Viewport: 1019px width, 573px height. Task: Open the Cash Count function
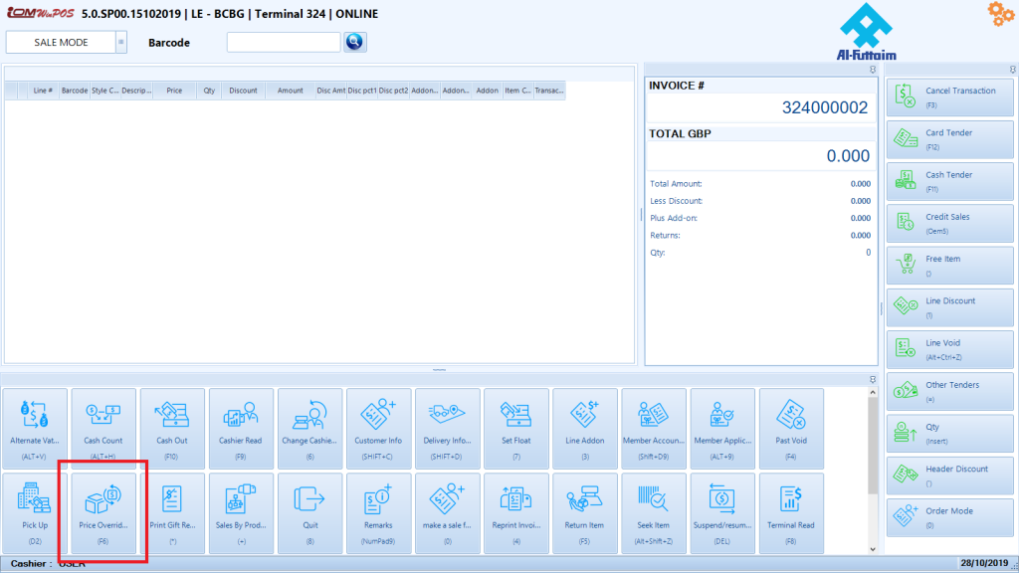click(103, 428)
